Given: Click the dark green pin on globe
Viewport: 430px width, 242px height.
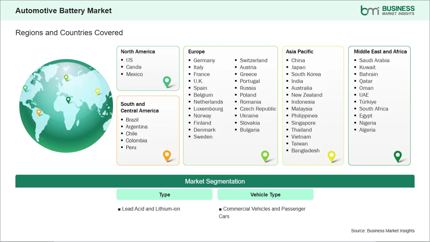Looking at the screenshot, I should coord(68,100).
